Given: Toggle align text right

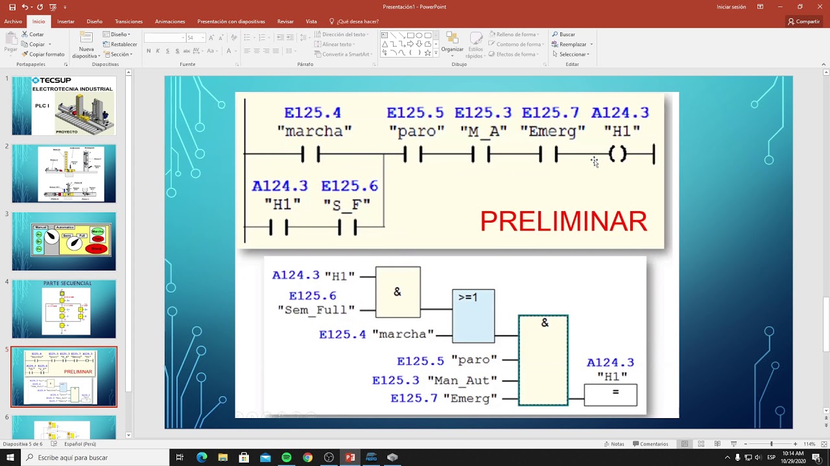Looking at the screenshot, I should point(267,51).
